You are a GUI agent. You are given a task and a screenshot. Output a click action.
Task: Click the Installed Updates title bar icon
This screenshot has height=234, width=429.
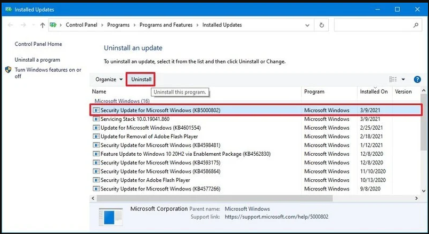click(x=9, y=10)
